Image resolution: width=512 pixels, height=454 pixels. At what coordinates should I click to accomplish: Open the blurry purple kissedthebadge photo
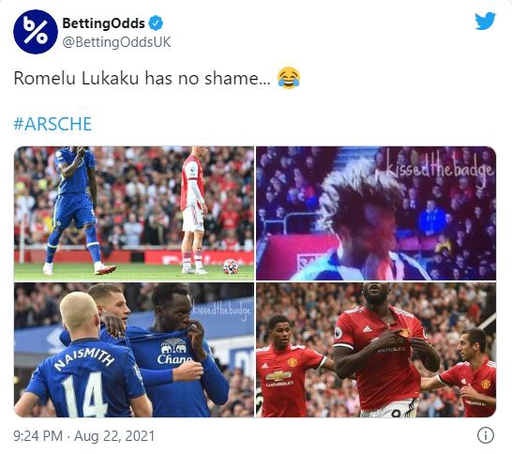(376, 213)
